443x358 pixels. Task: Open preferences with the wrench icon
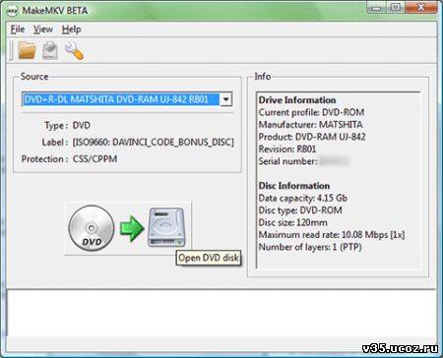(74, 51)
